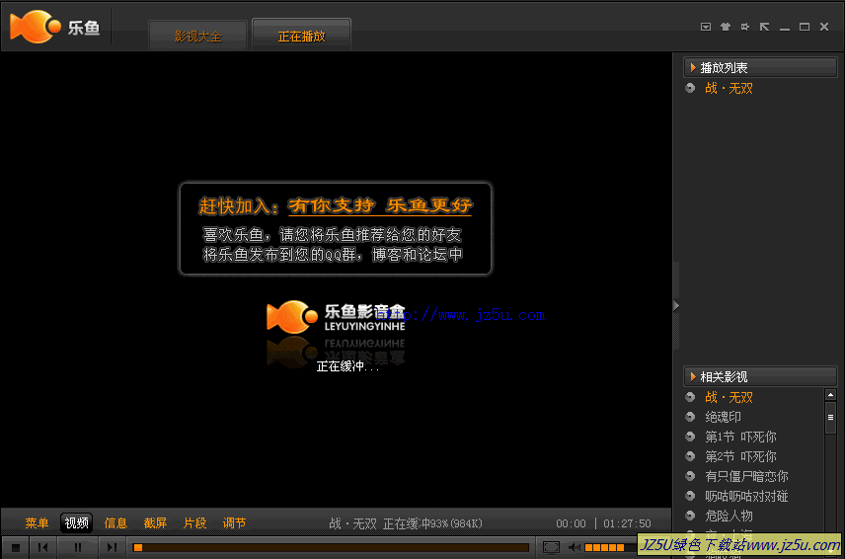This screenshot has height=559, width=845.
Task: Click the disc icon beside 有只僵尸暗恋你
Action: click(x=690, y=476)
